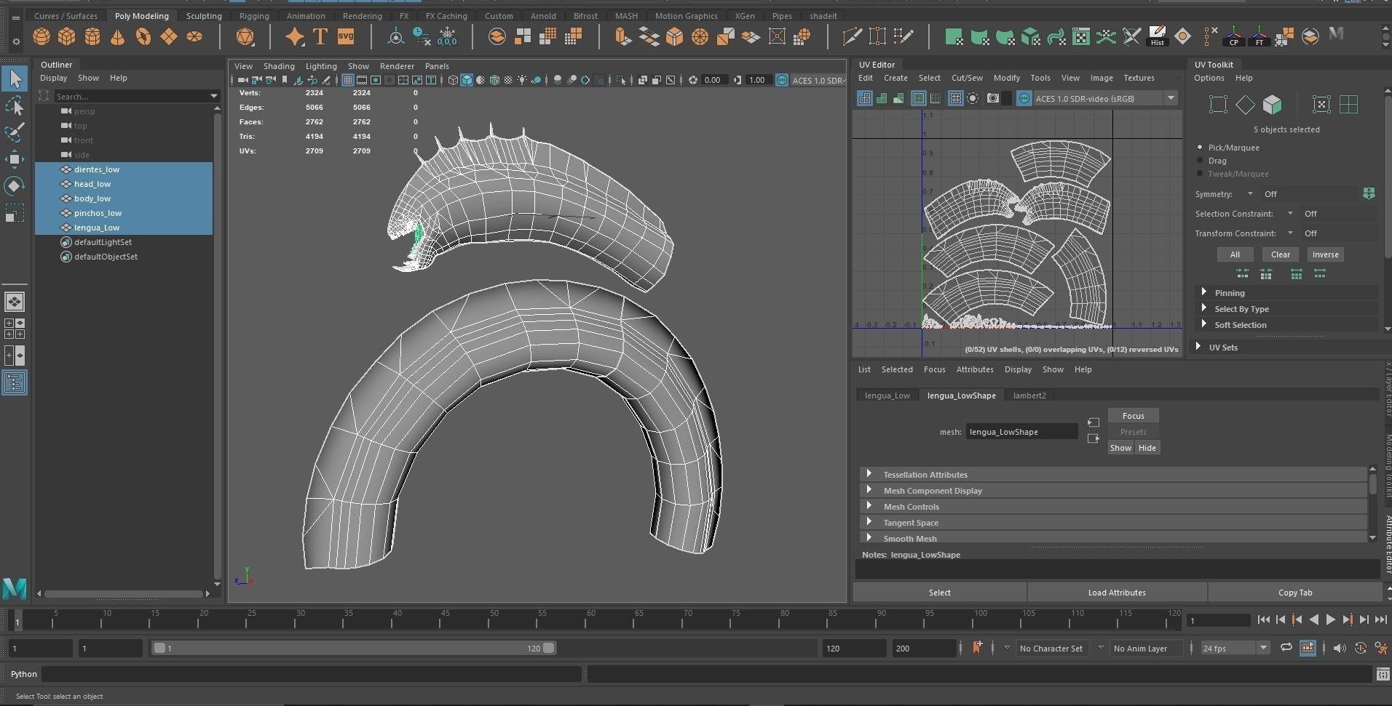Click the Load Attributes button
The height and width of the screenshot is (706, 1392).
click(x=1116, y=593)
